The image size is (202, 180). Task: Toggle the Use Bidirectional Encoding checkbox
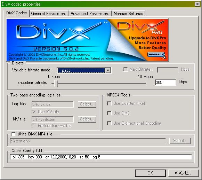coord(109,123)
